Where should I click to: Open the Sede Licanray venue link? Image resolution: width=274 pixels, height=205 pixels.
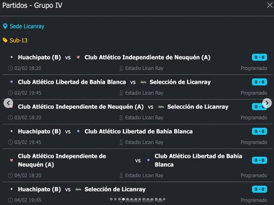coord(27,26)
